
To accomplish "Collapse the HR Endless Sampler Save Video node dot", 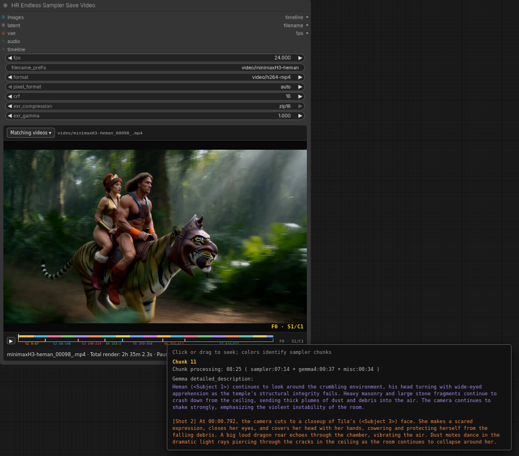I will tap(5, 5).
